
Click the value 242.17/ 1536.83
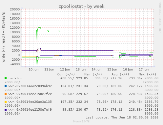coord(144,86)
